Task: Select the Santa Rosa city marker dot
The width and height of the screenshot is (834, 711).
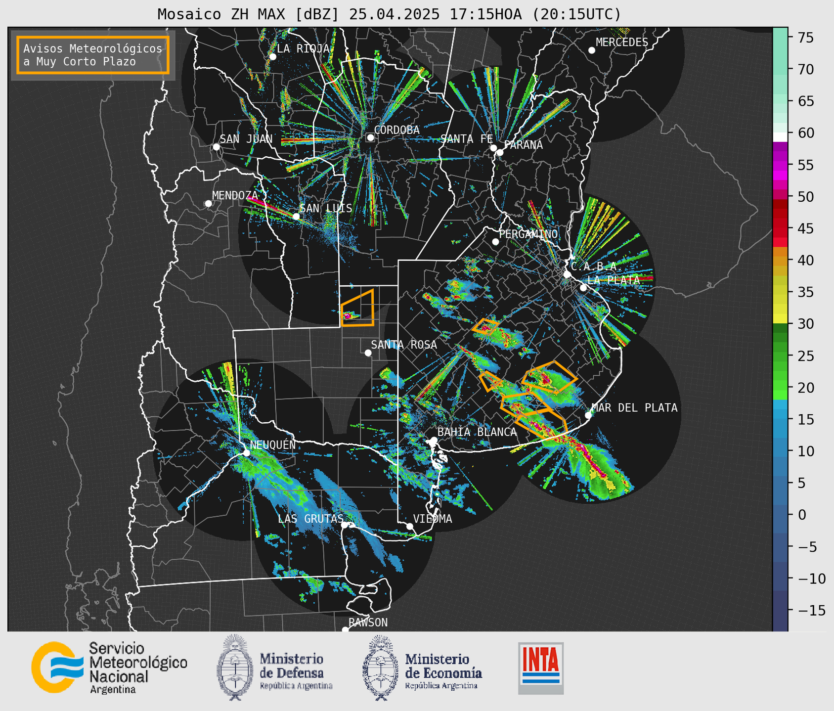Action: tap(368, 353)
